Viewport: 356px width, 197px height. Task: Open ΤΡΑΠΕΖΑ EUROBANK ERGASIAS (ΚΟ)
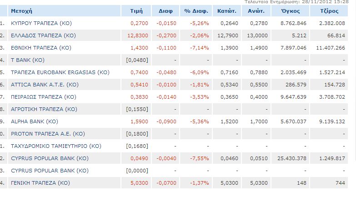(60, 72)
